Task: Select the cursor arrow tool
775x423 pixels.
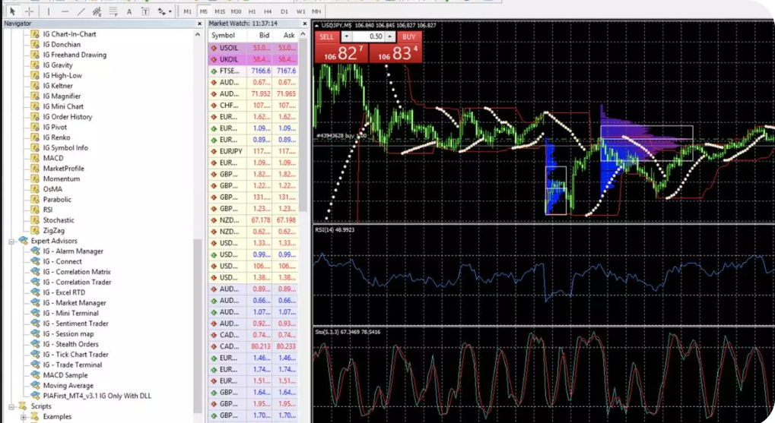Action: click(x=13, y=11)
